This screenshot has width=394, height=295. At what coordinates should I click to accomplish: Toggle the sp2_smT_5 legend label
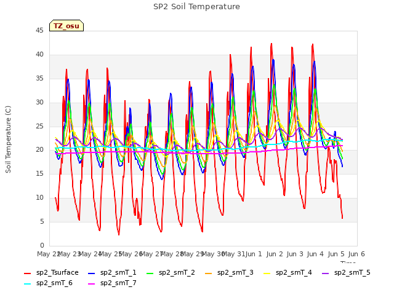point(352,272)
